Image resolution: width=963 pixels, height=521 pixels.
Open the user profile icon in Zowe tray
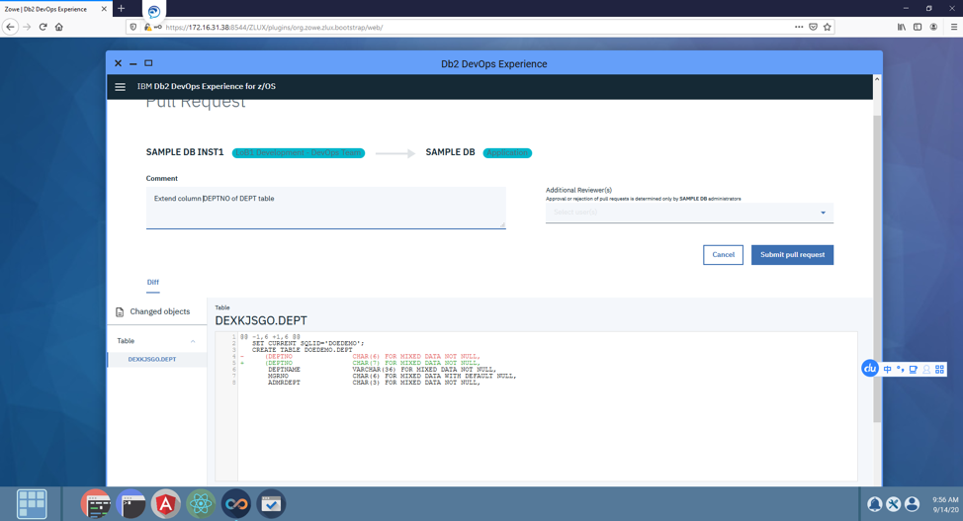(912, 504)
